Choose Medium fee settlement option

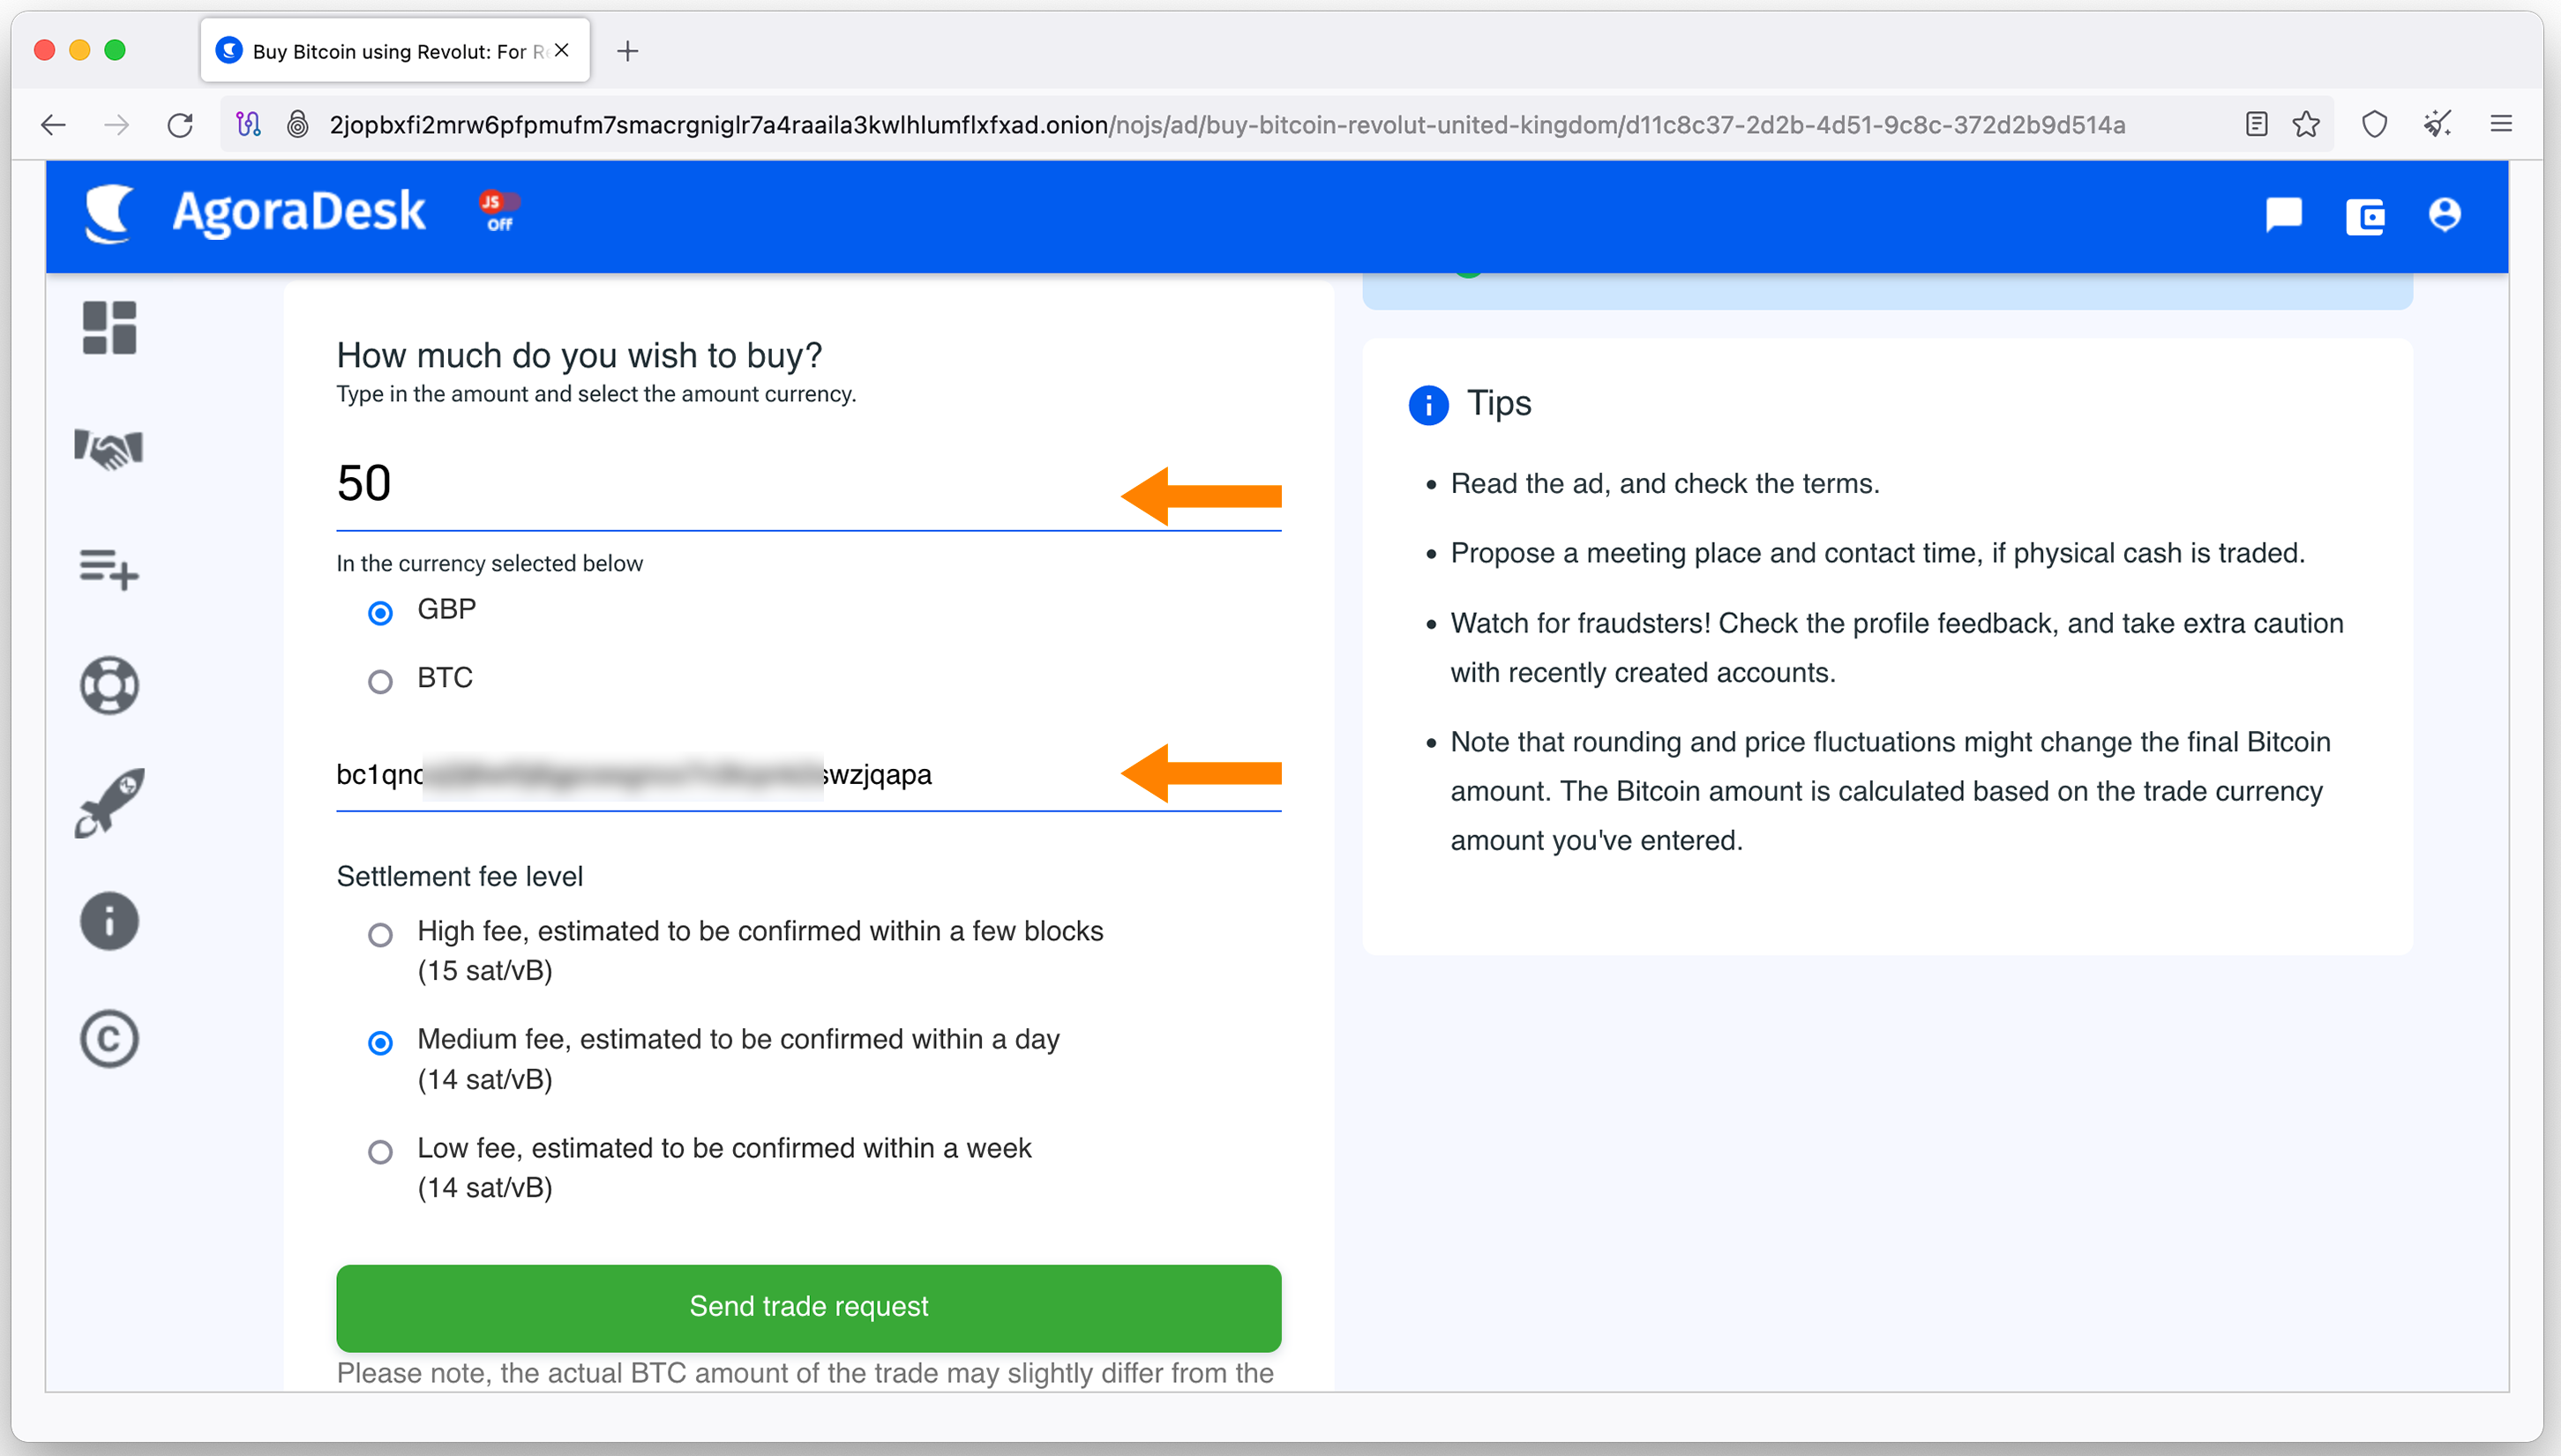pos(380,1043)
